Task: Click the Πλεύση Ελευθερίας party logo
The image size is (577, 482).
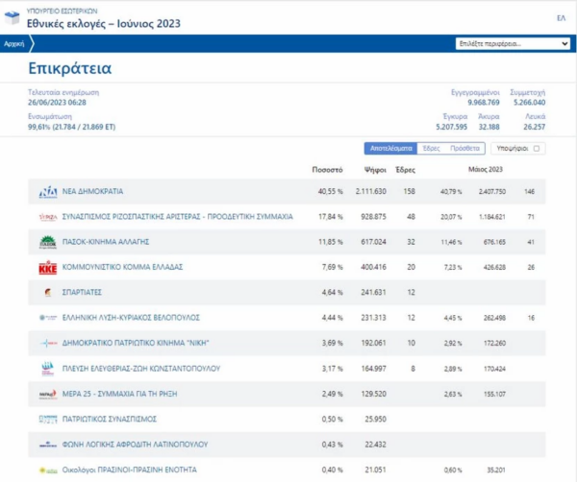Action: [47, 368]
